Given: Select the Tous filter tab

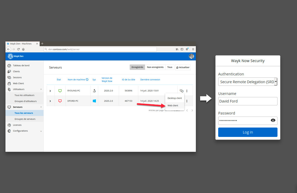Looking at the screenshot, I should 170,67.
